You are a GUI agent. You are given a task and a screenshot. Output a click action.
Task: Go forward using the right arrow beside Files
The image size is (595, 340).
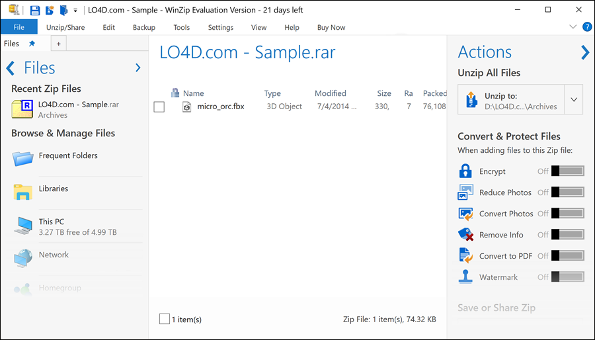138,68
